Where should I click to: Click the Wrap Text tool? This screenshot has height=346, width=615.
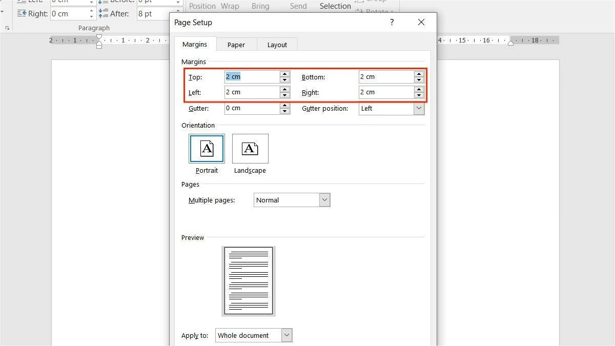tap(230, 6)
